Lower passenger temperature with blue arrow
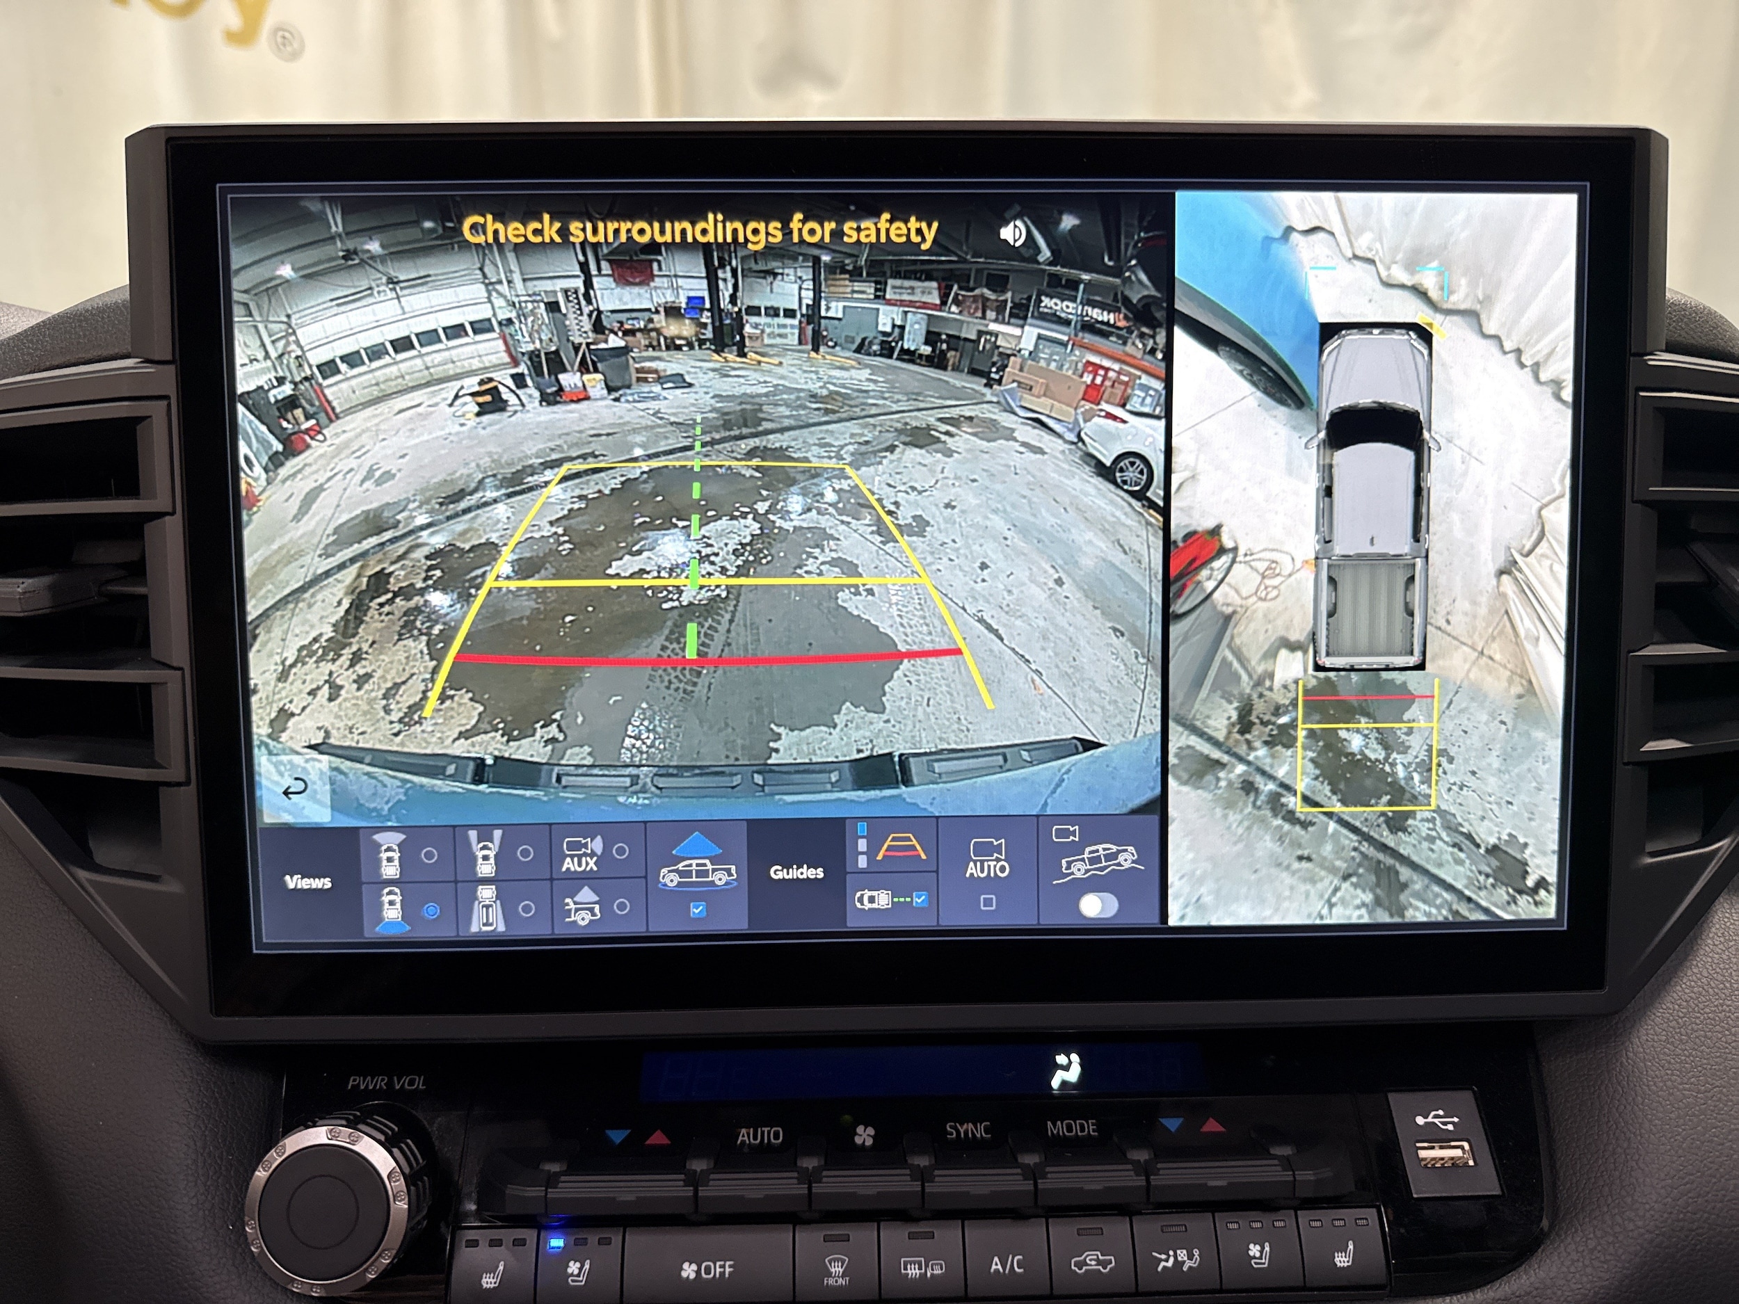The height and width of the screenshot is (1304, 1739). pyautogui.click(x=1171, y=1125)
